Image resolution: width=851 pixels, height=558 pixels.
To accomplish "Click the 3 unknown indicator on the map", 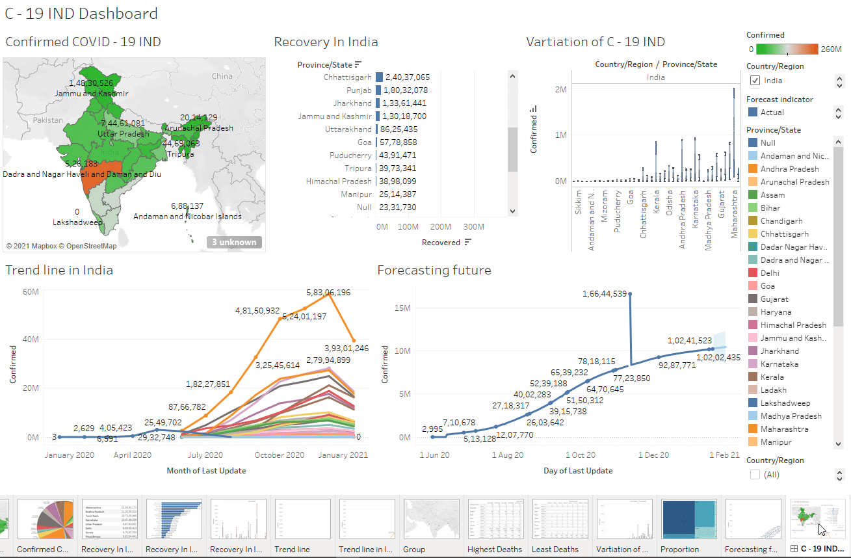I will [x=234, y=241].
